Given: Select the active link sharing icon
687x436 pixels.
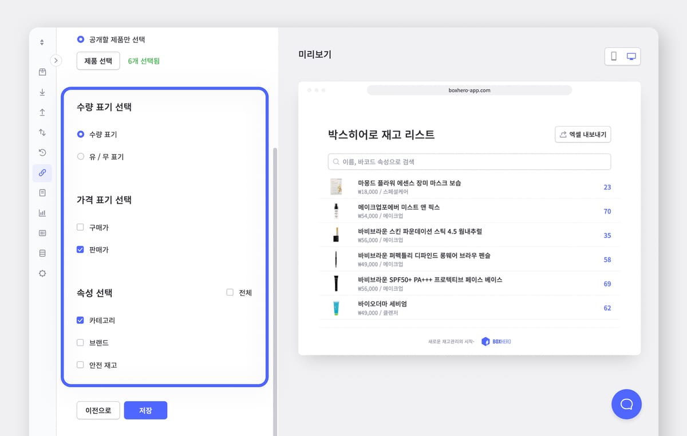Looking at the screenshot, I should (42, 173).
